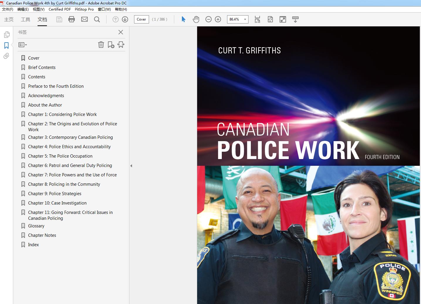
Task: Add a new bookmark icon
Action: [111, 45]
